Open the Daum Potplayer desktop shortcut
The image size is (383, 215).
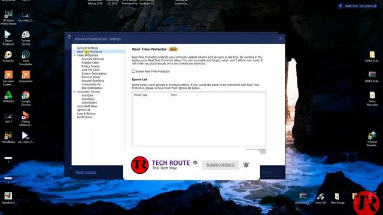(8, 38)
